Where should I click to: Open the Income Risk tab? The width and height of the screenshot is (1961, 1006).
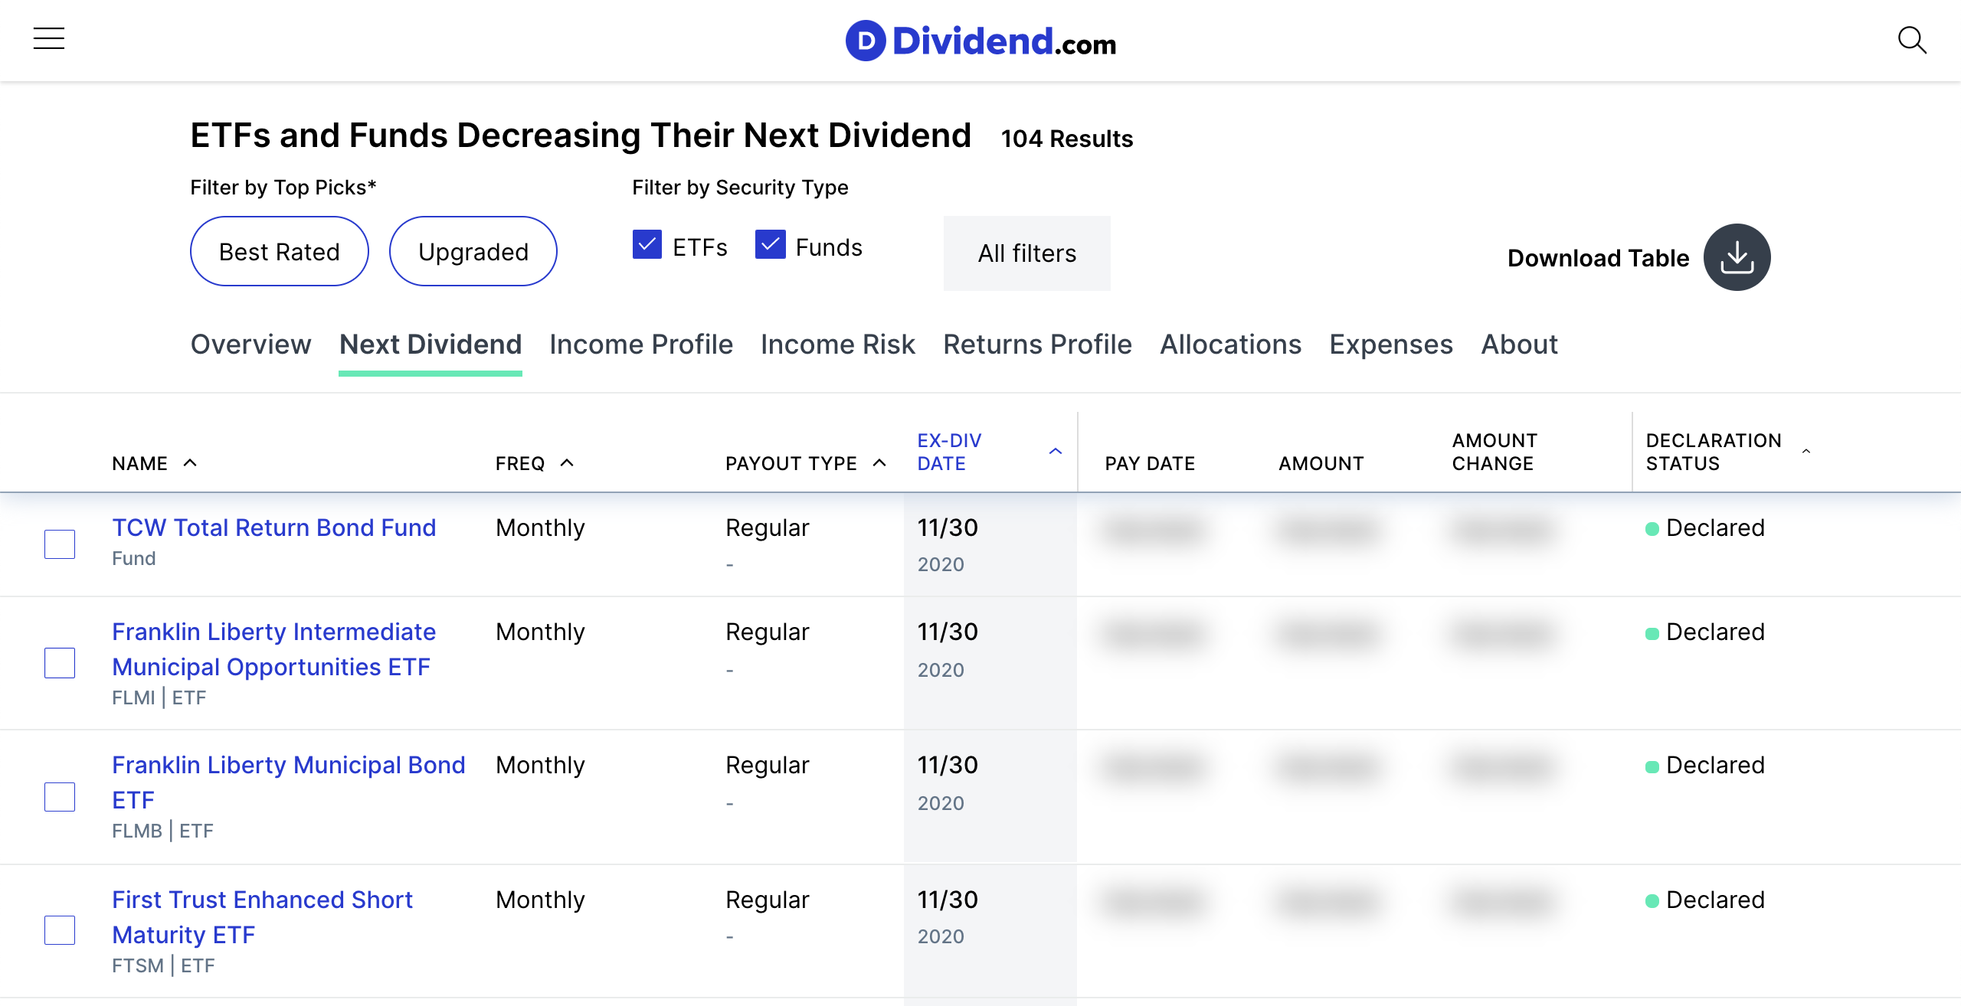pos(838,345)
